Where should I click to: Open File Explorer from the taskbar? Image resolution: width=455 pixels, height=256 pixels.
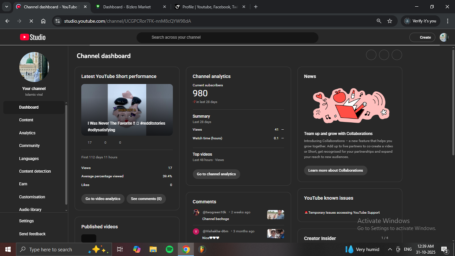pyautogui.click(x=153, y=249)
